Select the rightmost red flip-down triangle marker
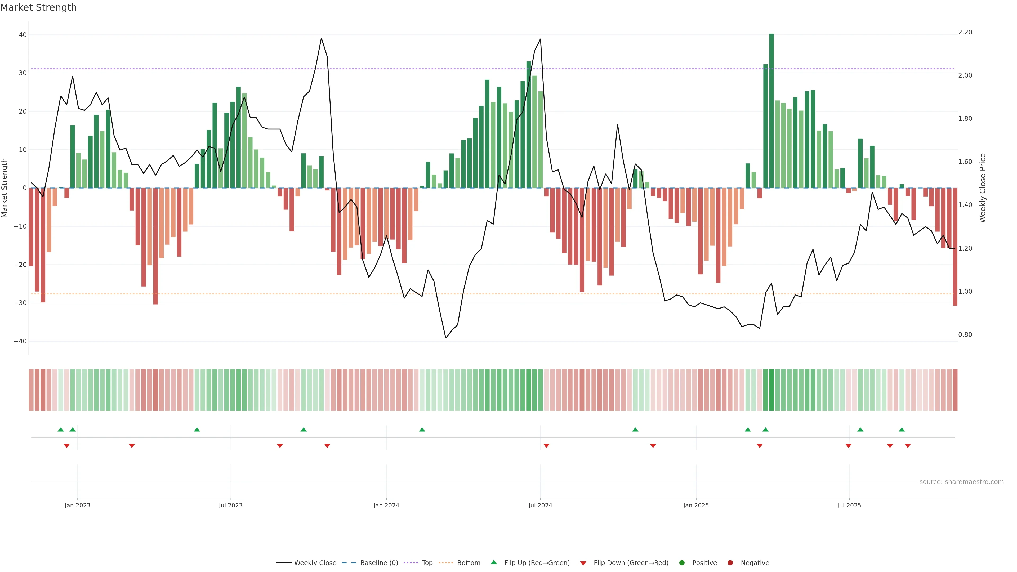This screenshot has height=572, width=1017. tap(908, 446)
